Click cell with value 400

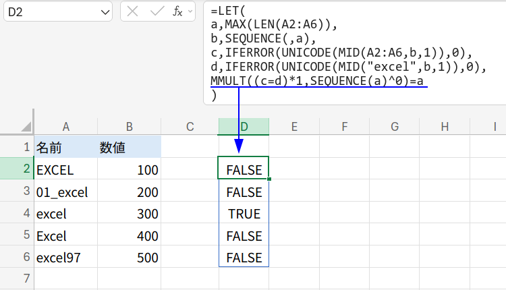(x=129, y=235)
